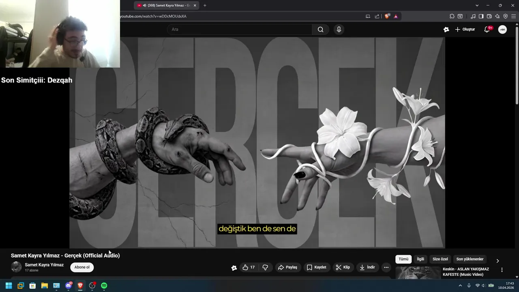Click the sparkle icon left of Oluştur
The width and height of the screenshot is (519, 292).
[446, 29]
